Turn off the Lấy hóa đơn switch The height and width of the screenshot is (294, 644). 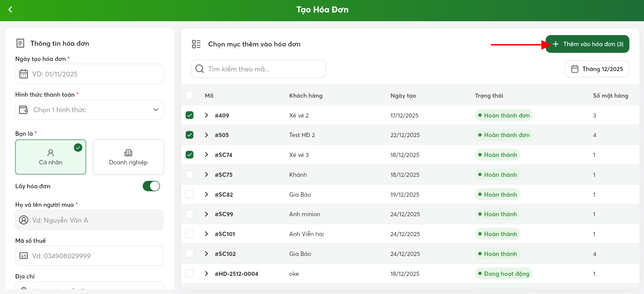tap(151, 186)
